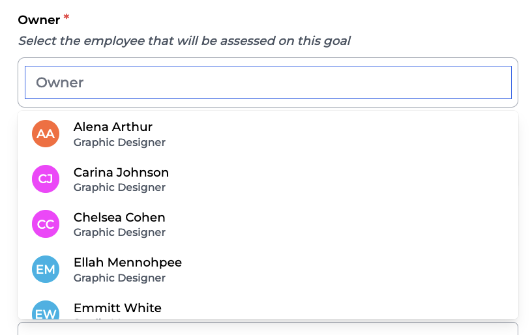Click the italic helper text about assessed employee
532x335 pixels.
coord(184,41)
